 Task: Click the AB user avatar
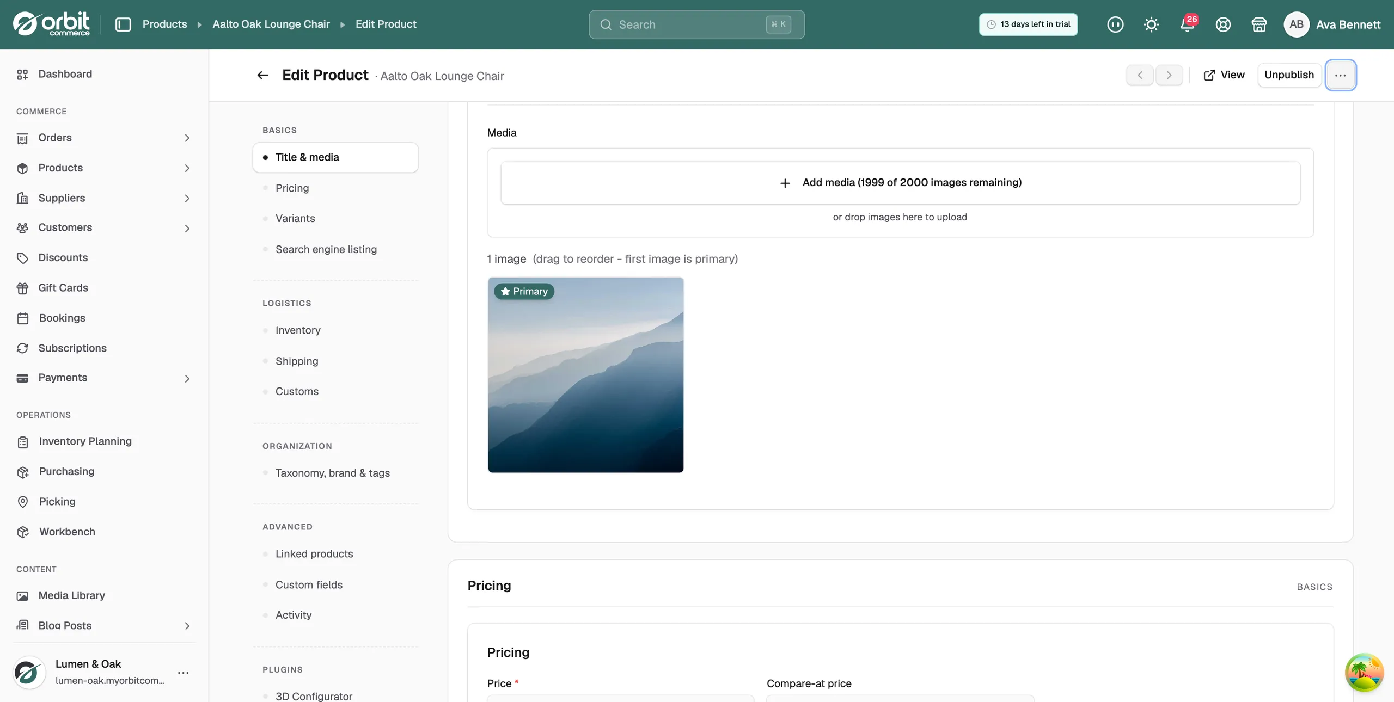1296,24
